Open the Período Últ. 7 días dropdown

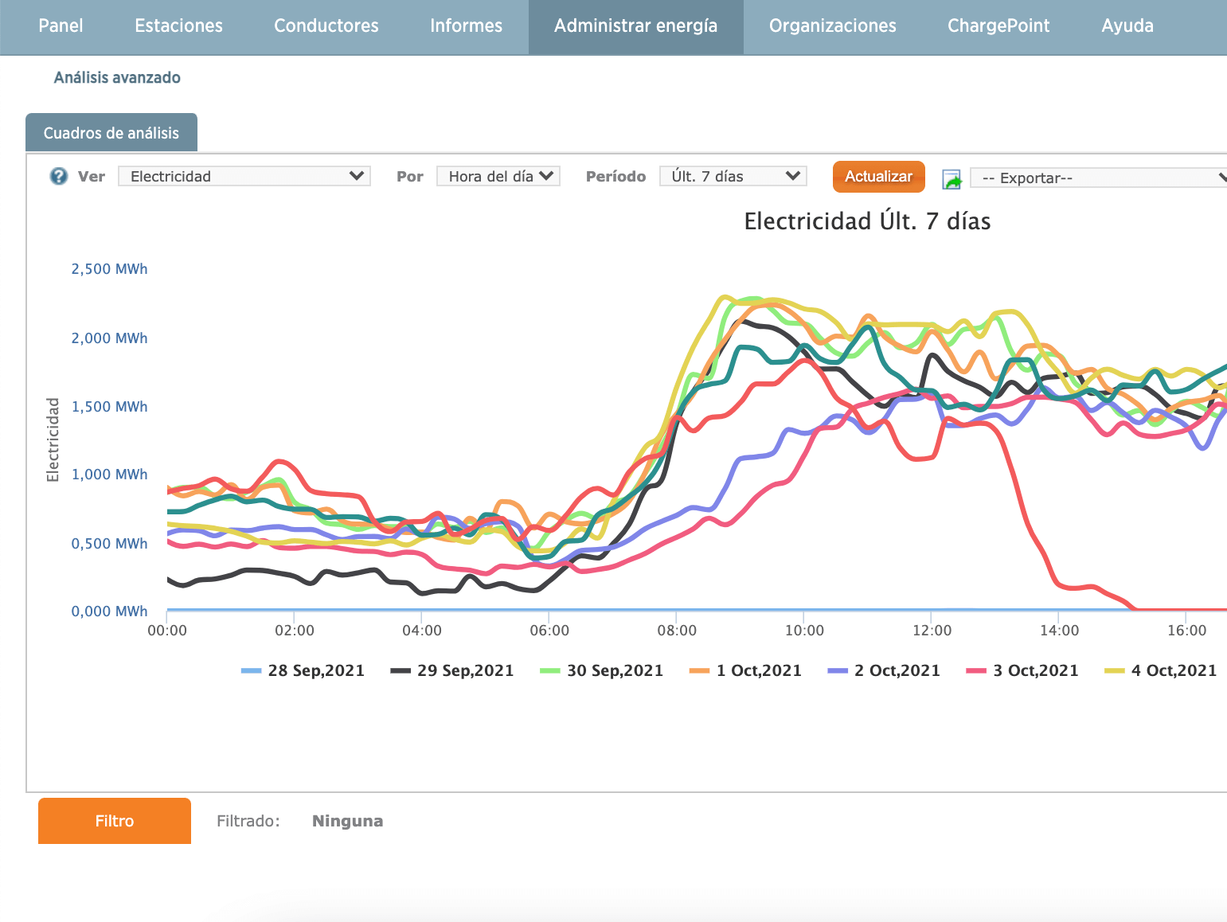coord(733,176)
